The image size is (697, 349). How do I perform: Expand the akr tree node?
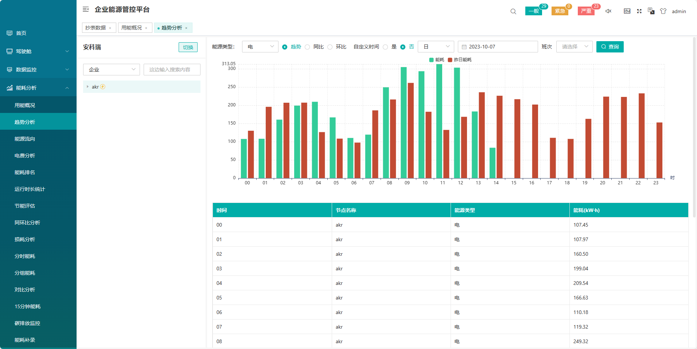pyautogui.click(x=87, y=87)
